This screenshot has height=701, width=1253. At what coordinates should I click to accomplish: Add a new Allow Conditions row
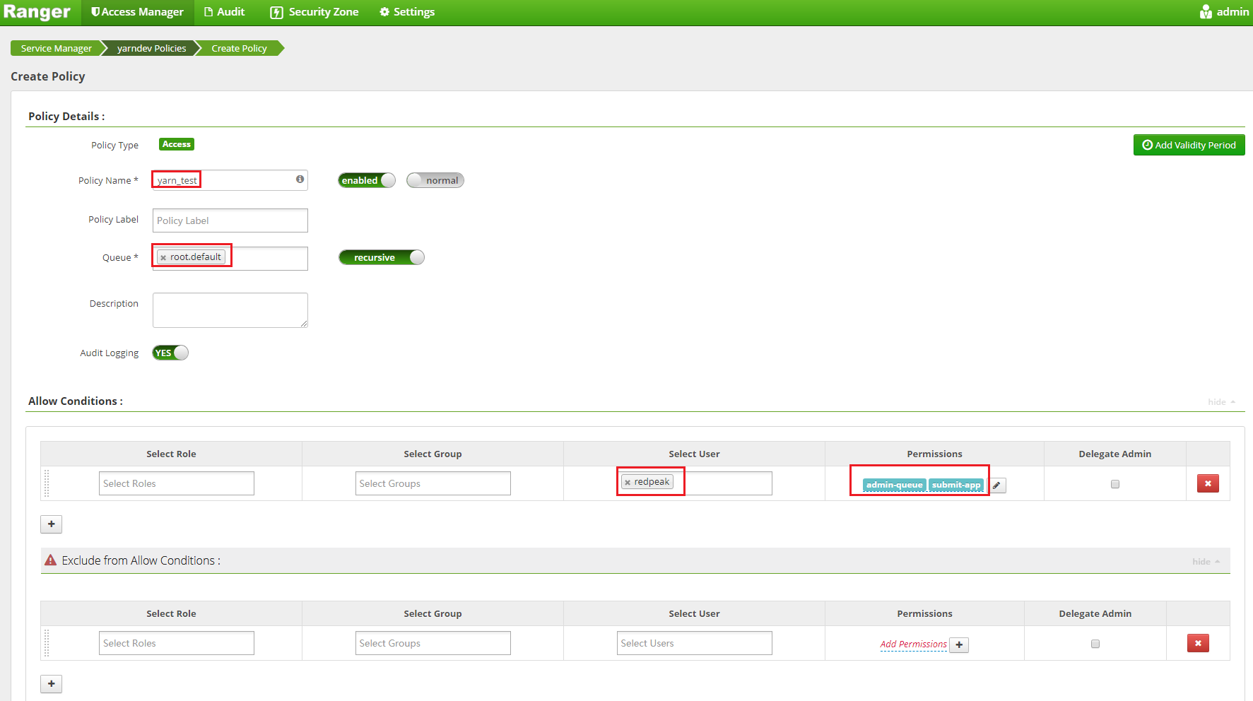52,524
